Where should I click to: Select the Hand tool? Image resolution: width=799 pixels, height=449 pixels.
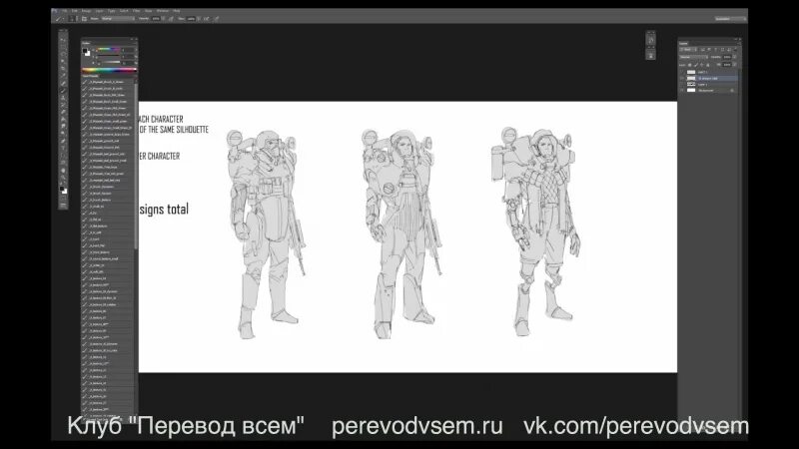tap(63, 170)
